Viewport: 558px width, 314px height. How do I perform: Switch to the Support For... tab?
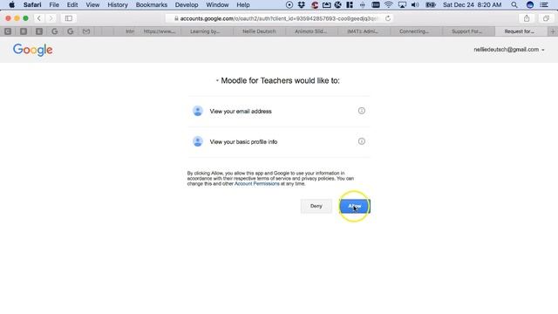(x=466, y=31)
